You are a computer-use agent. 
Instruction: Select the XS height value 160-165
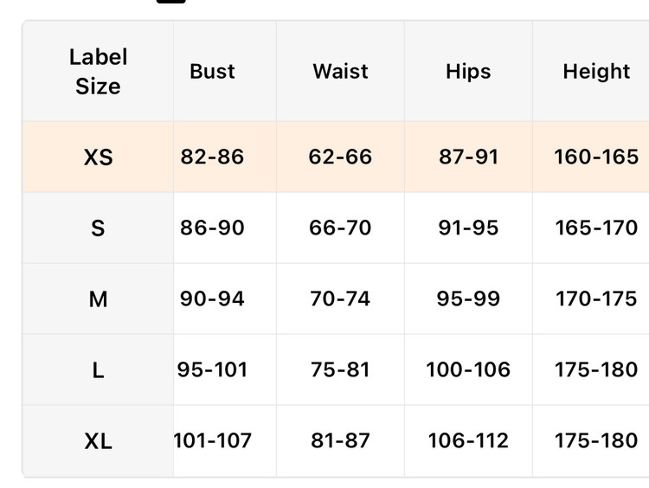596,157
